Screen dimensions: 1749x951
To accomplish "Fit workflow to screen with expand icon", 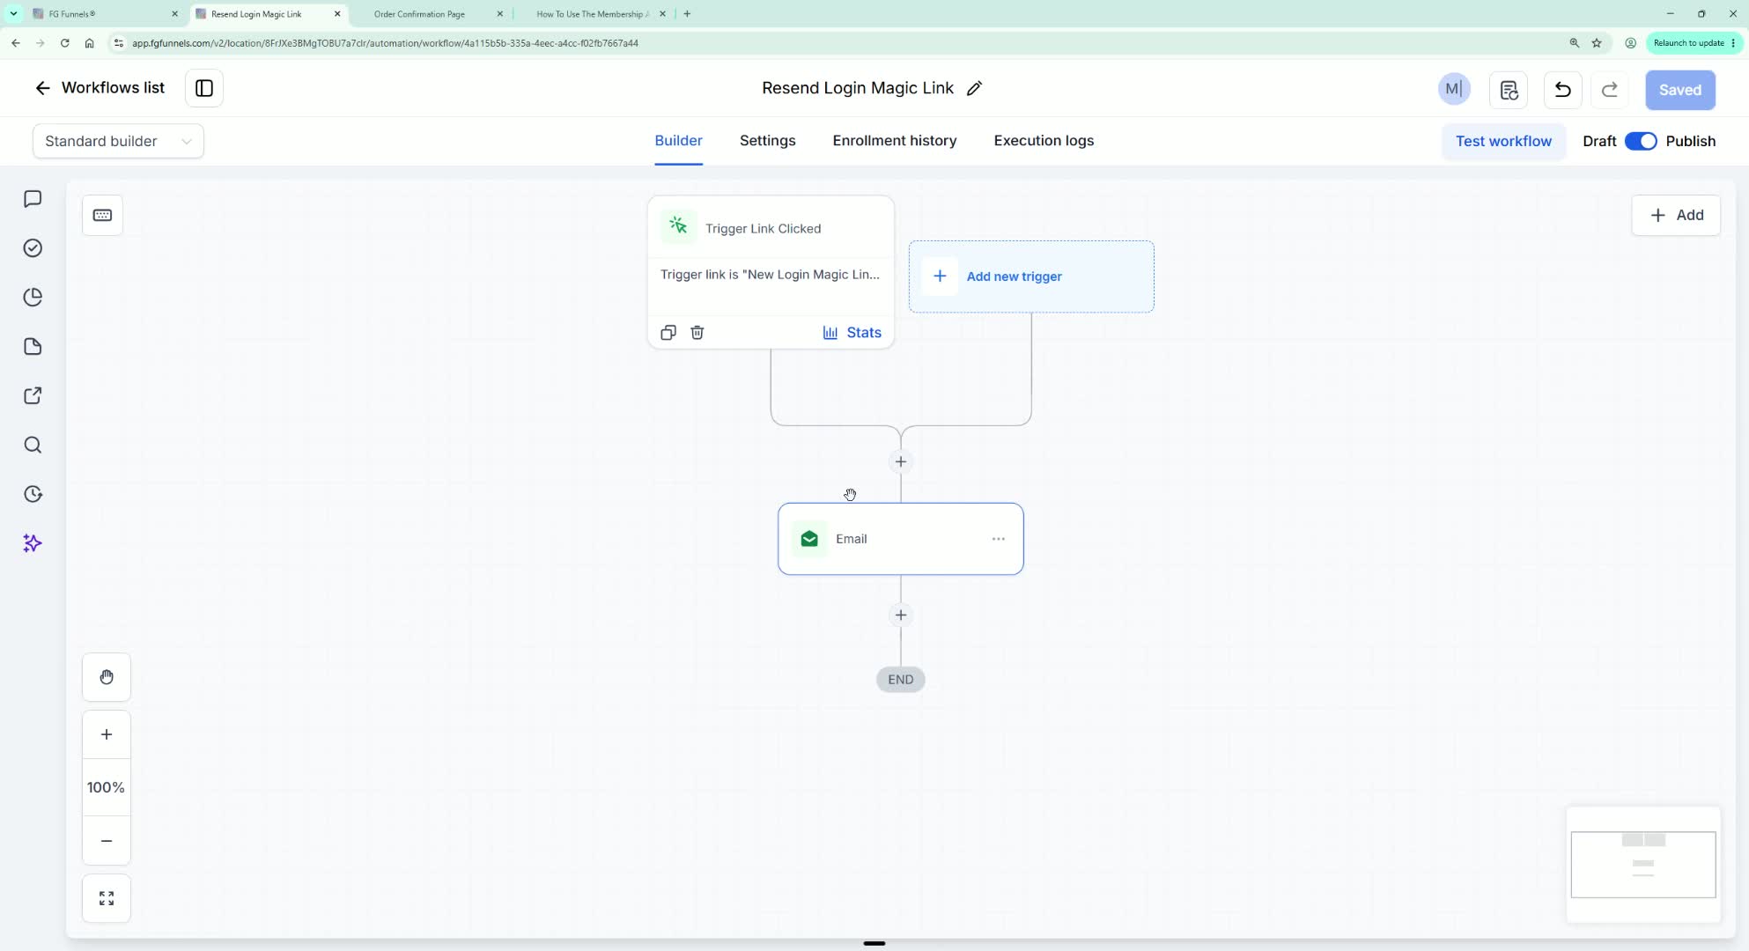I will (107, 898).
